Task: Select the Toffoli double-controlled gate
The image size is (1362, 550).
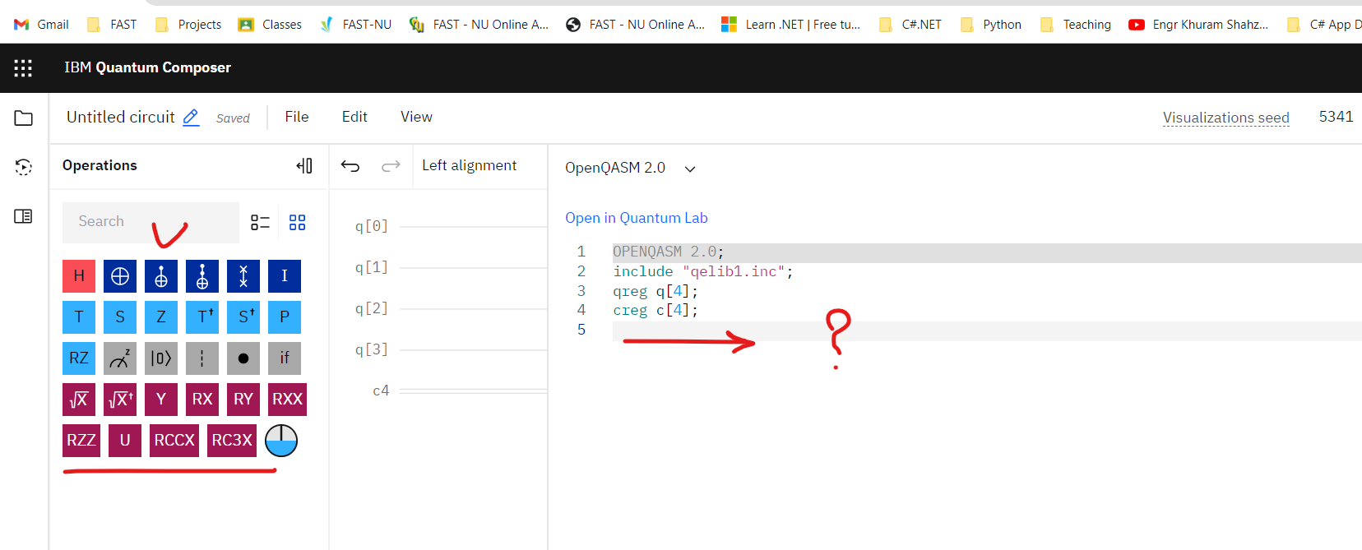Action: (x=202, y=276)
